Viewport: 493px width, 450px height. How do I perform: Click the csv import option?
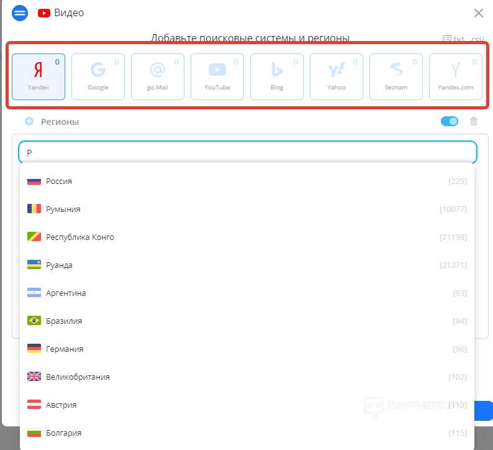tap(477, 39)
